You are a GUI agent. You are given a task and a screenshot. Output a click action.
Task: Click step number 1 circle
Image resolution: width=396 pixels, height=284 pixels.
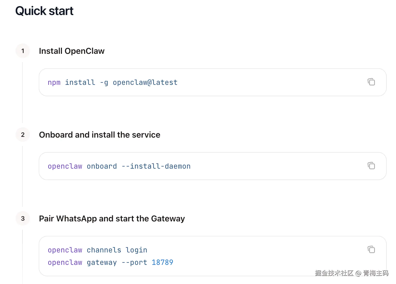click(23, 51)
